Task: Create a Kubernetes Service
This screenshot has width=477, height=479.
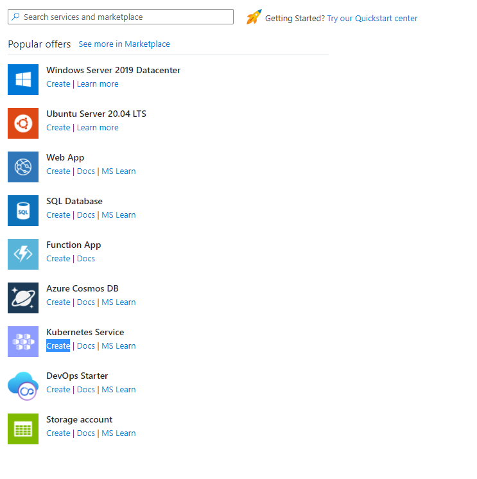Action: tap(58, 346)
